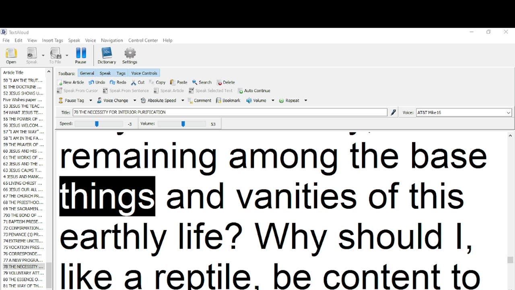Click the pen icon beside the title
This screenshot has height=290, width=515.
coord(393,112)
